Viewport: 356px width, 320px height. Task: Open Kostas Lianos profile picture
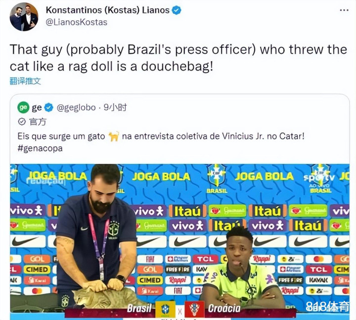[24, 17]
